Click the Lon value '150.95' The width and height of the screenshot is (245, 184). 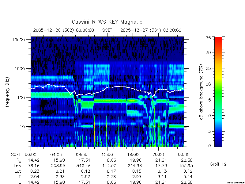coord(186,166)
